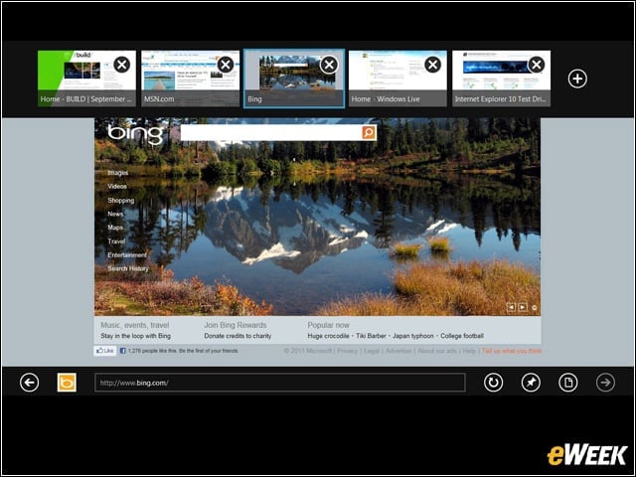Open Internet Explorer 10 Test Drive tab
Screen dimensions: 636x477
point(501,79)
